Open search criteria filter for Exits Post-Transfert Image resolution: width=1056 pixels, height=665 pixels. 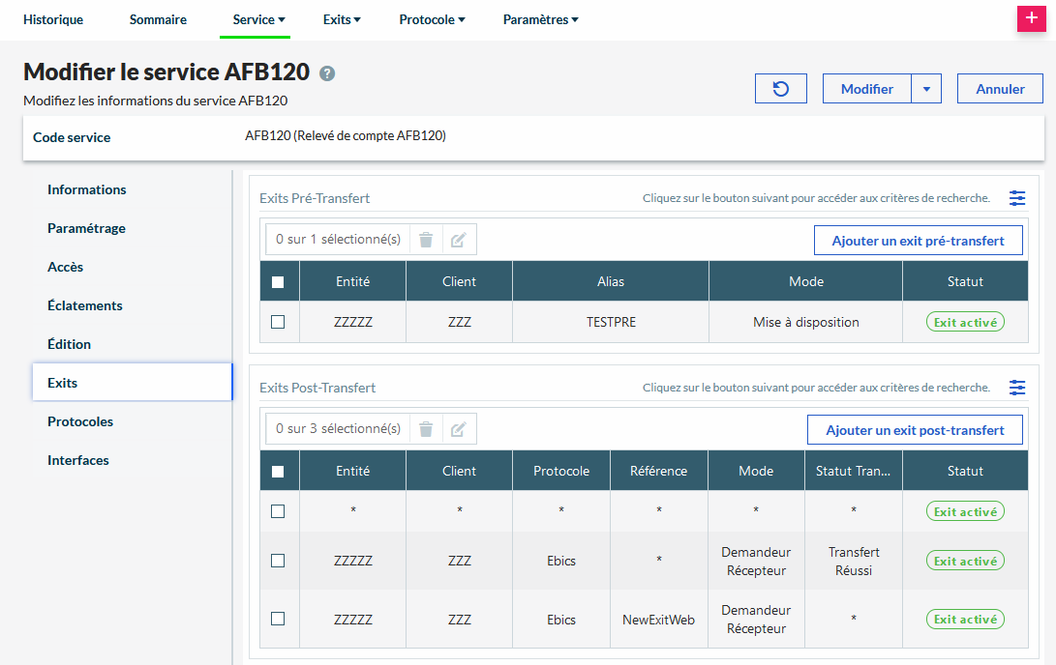[x=1016, y=388]
